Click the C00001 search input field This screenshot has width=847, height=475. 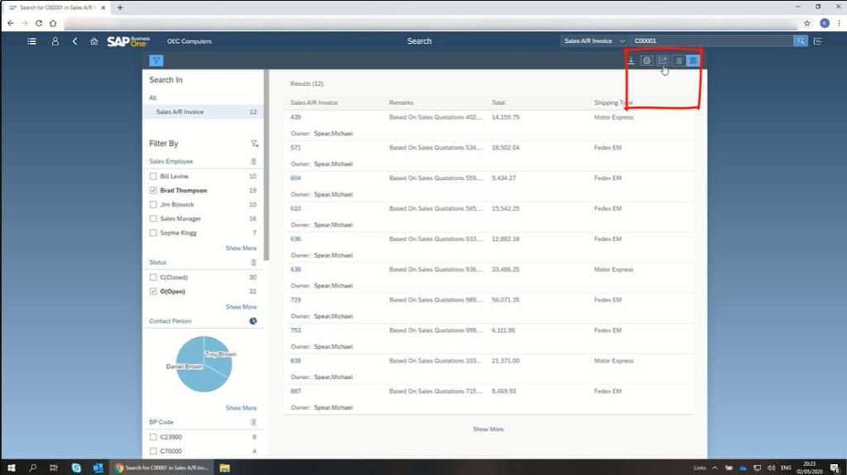(x=711, y=40)
